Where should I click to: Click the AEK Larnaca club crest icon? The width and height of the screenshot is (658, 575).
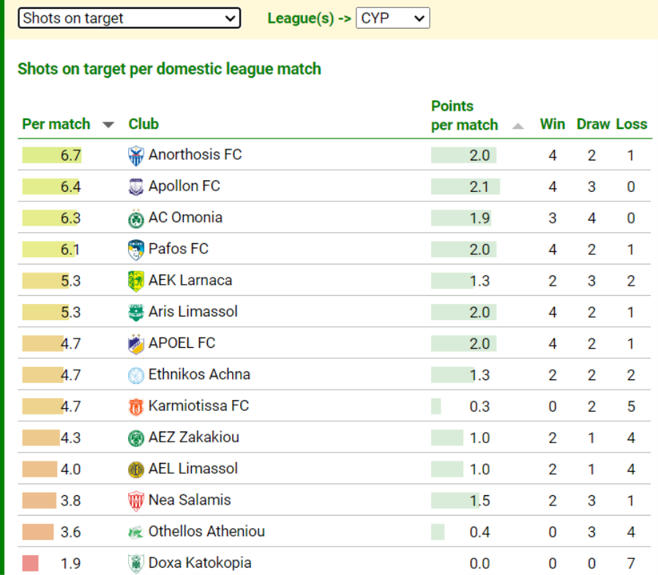point(136,281)
